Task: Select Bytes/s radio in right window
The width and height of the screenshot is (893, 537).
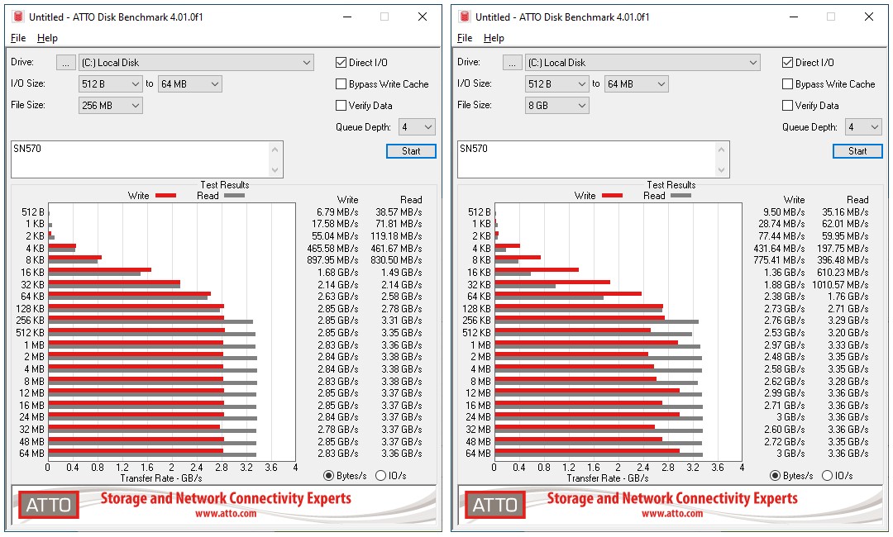Action: tap(775, 476)
